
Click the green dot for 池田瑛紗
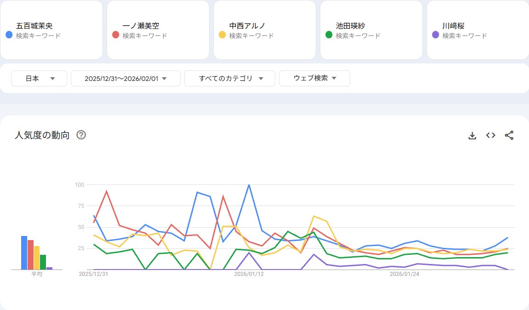[x=329, y=34]
